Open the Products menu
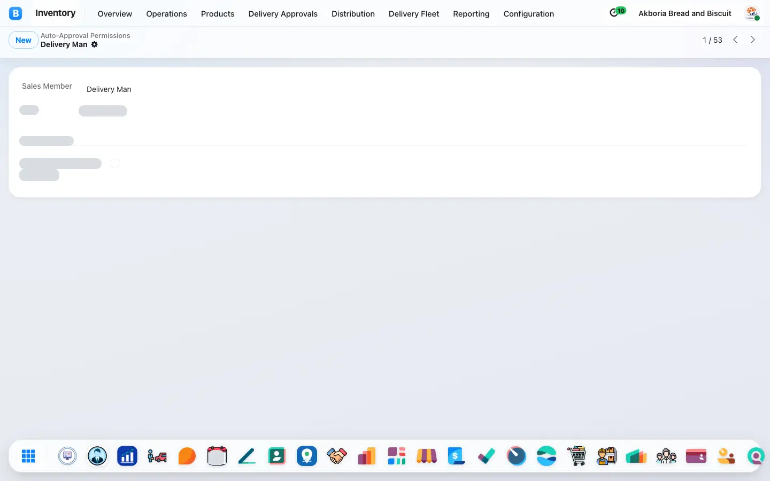 (x=218, y=14)
